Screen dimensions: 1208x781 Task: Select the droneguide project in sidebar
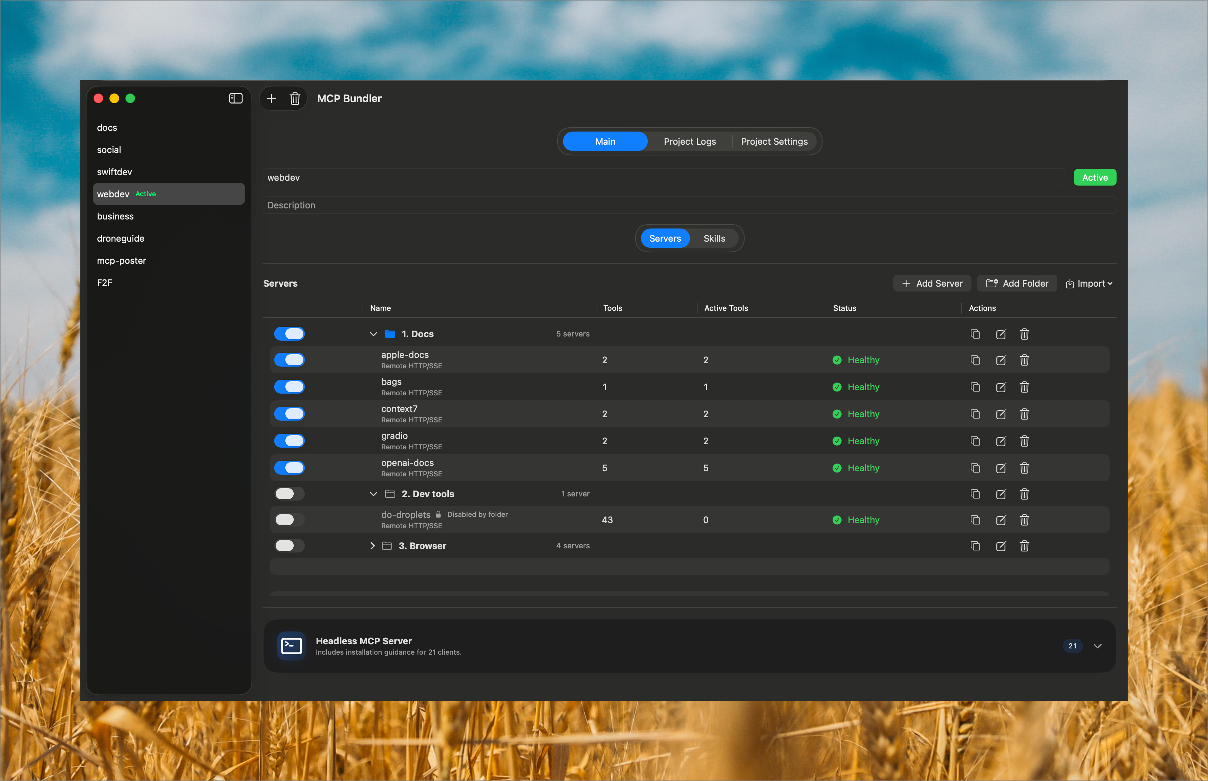coord(168,239)
